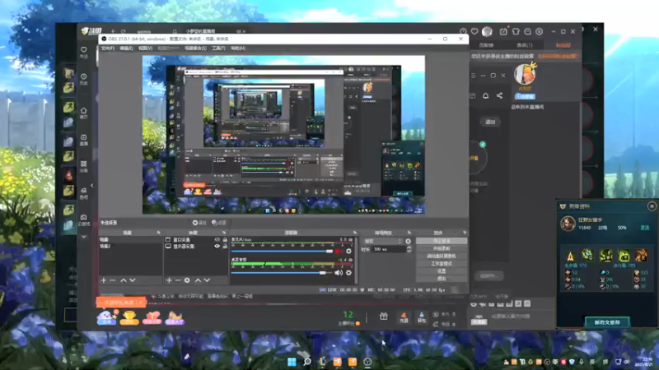
Task: Open the transition type dropdown in Scene Transitions
Action: tap(383, 241)
